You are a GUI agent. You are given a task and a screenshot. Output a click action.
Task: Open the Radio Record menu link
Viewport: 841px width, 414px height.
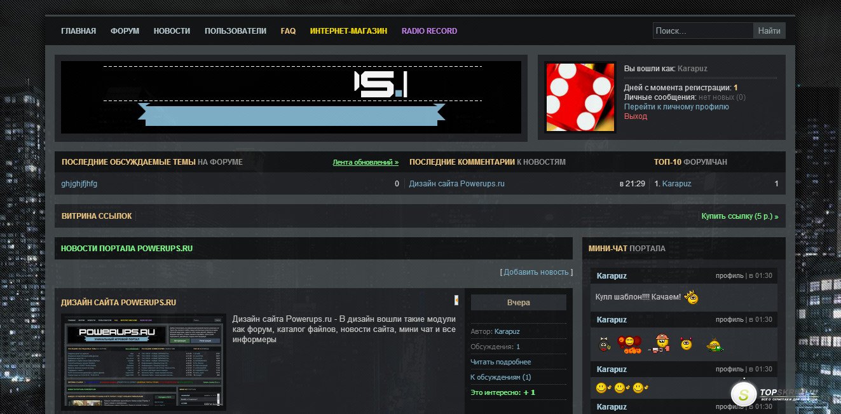[x=429, y=31]
